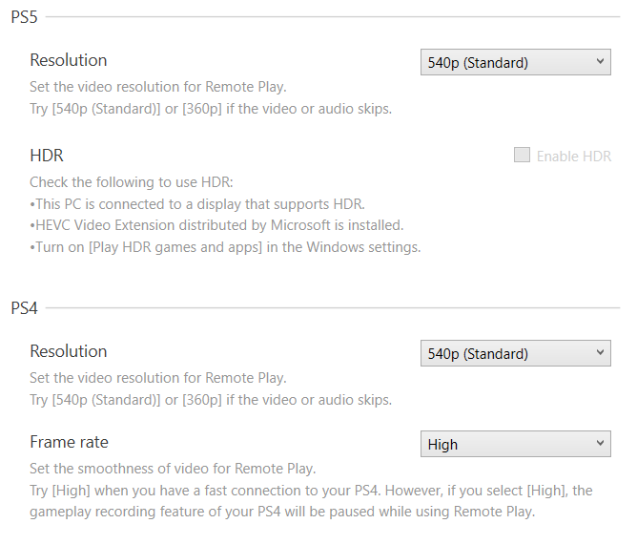Screen dimensions: 637x545
Task: Click the PS5 resolution dropdown chevron arrow
Action: (600, 63)
